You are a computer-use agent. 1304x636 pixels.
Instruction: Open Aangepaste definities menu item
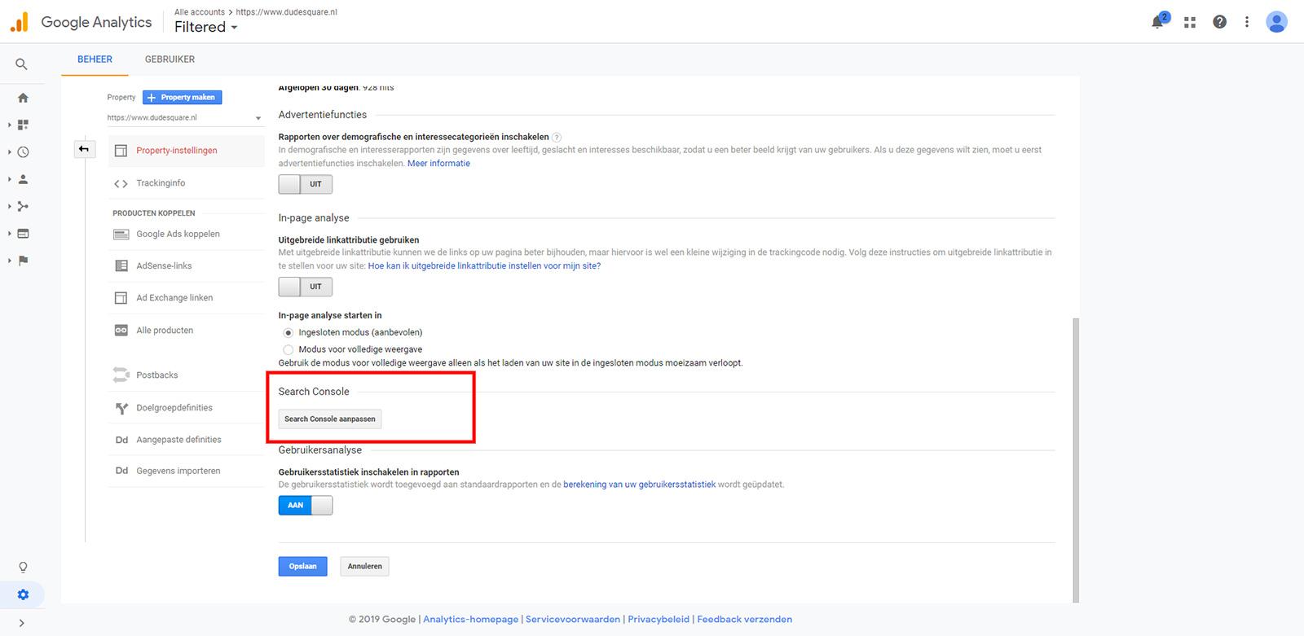(x=187, y=440)
